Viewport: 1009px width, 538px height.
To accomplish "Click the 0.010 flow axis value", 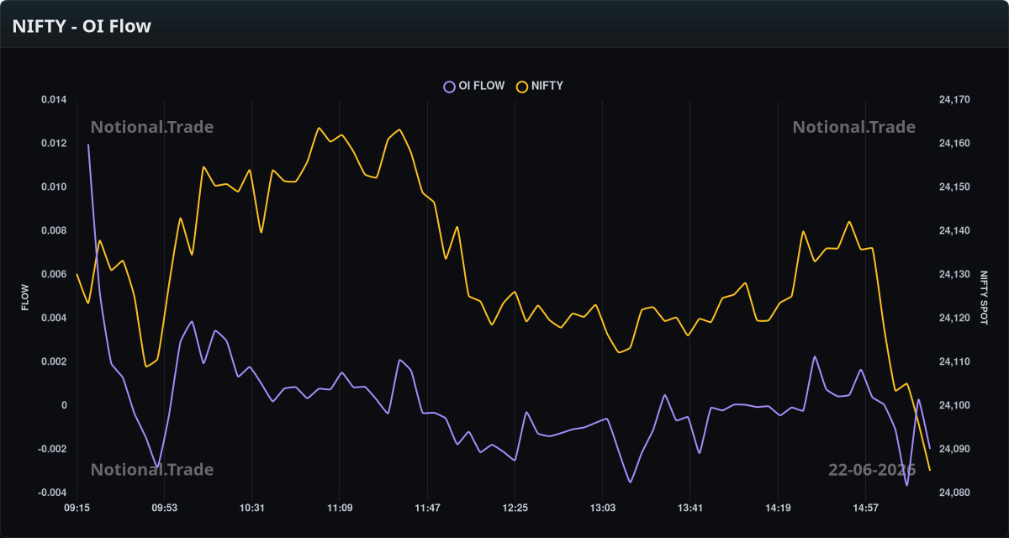I will [x=54, y=187].
